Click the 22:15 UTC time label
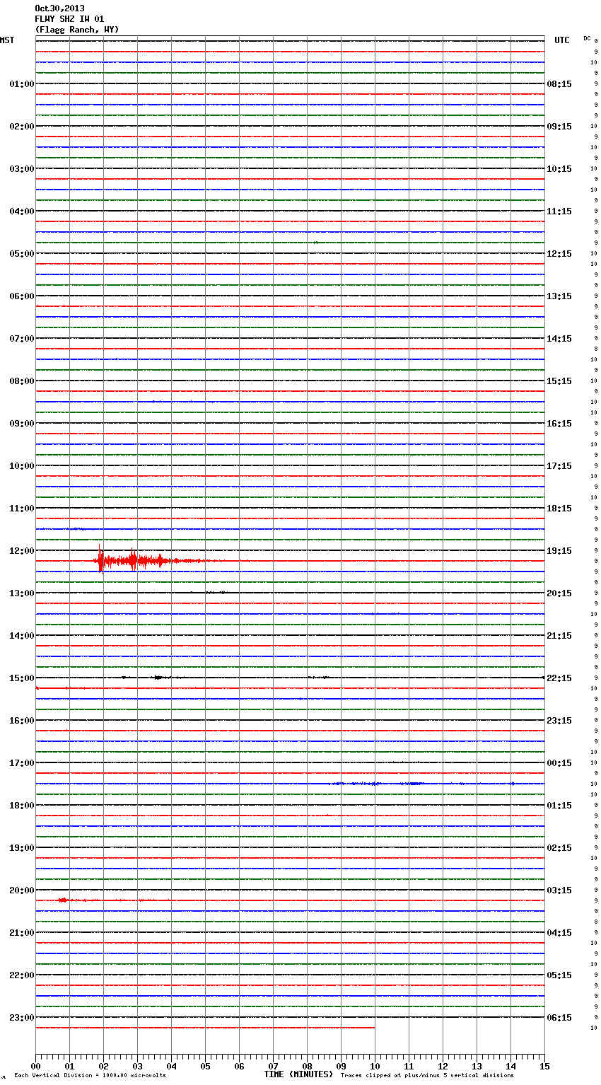Viewport: 601px width, 1085px height. coord(559,678)
